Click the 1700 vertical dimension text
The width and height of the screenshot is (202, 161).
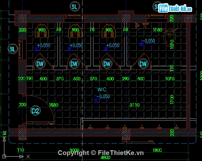point(172,99)
